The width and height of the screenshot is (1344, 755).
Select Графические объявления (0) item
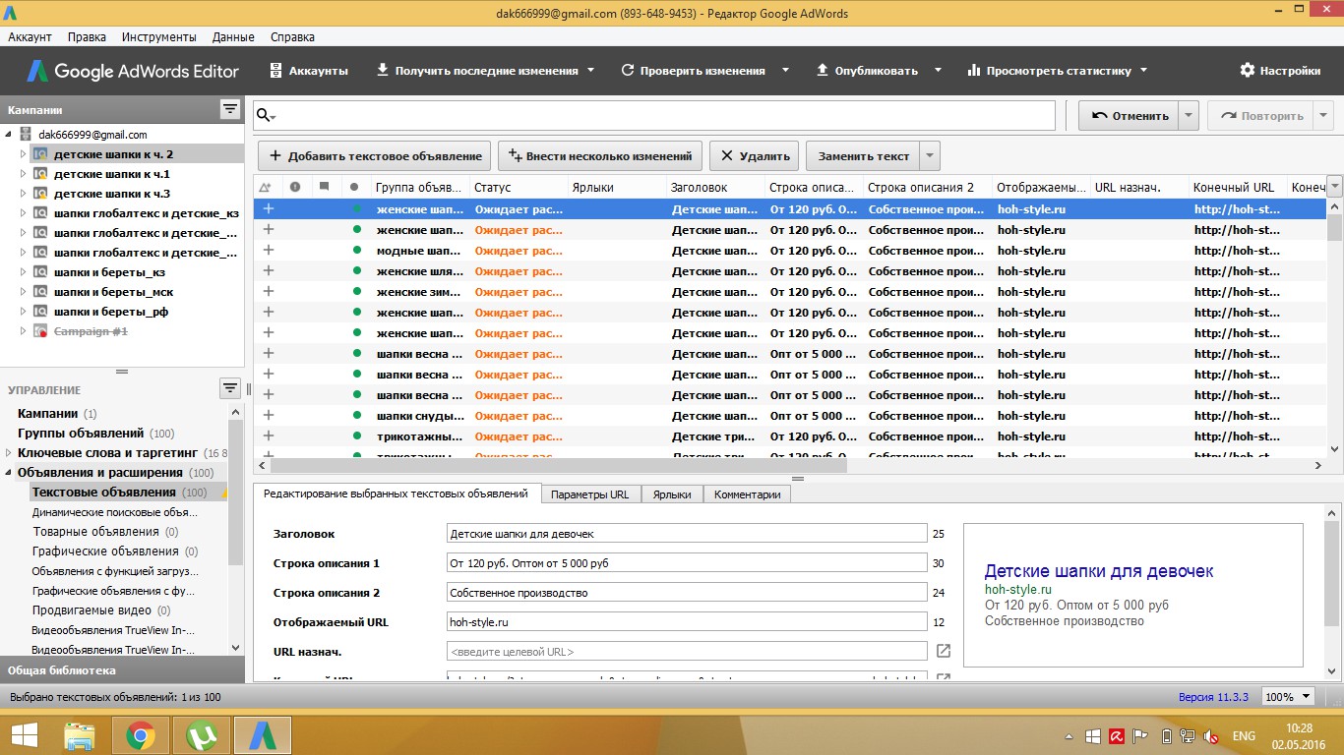pyautogui.click(x=115, y=552)
